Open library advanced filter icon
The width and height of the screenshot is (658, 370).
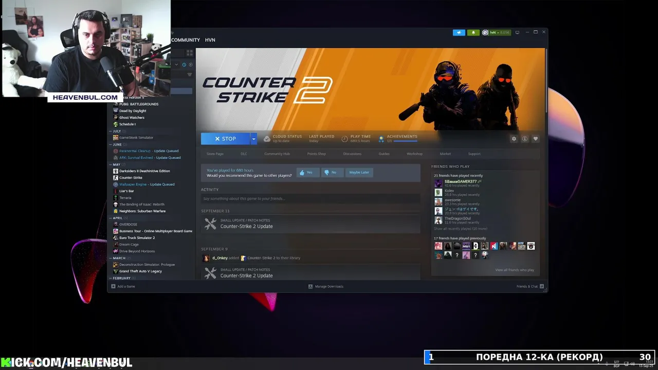coord(189,75)
